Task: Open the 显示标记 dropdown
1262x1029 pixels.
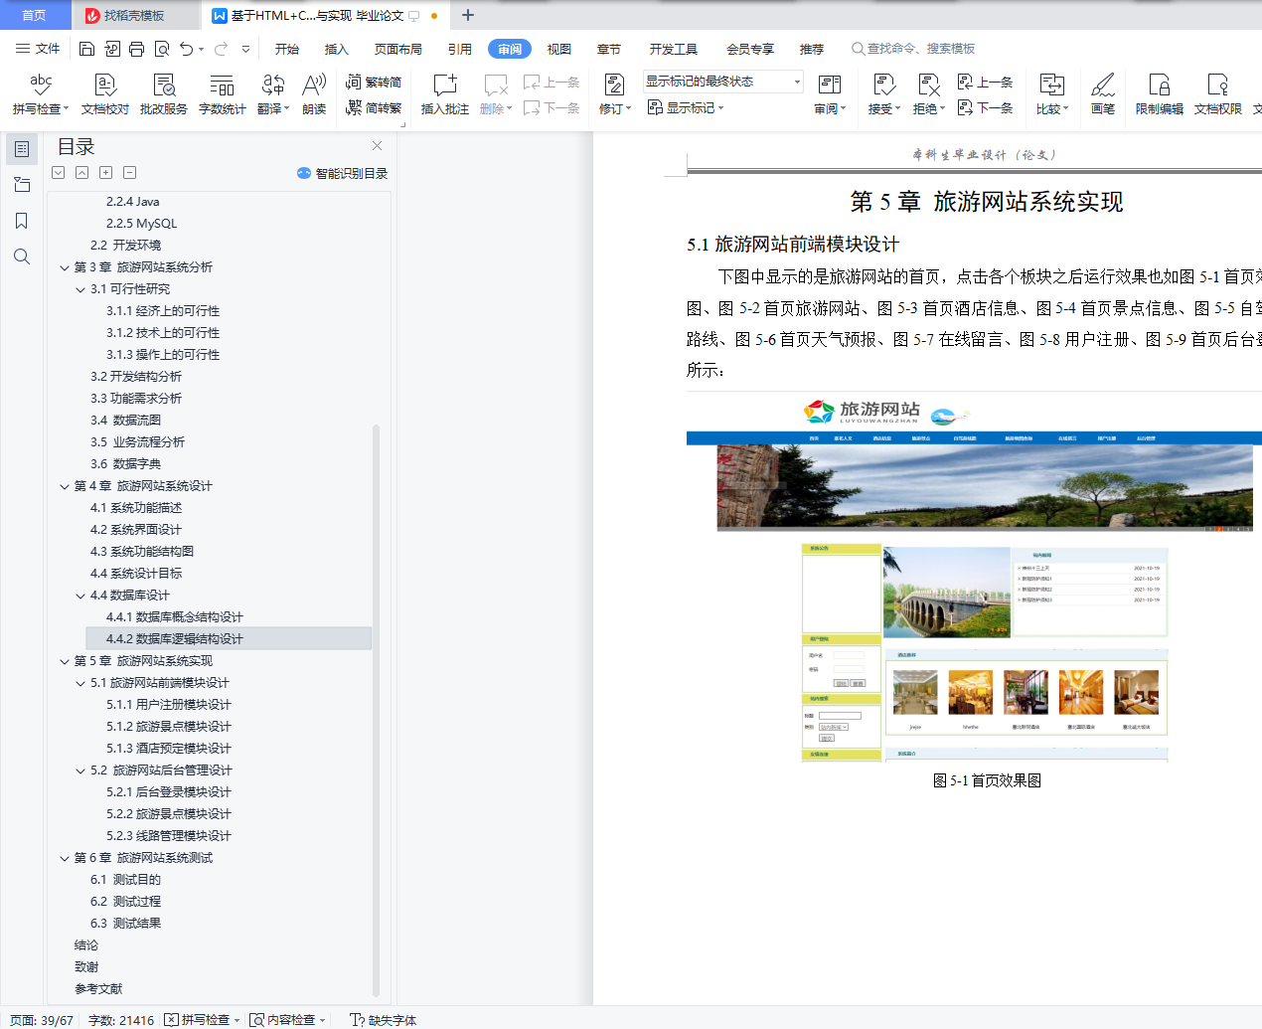Action: tap(686, 107)
